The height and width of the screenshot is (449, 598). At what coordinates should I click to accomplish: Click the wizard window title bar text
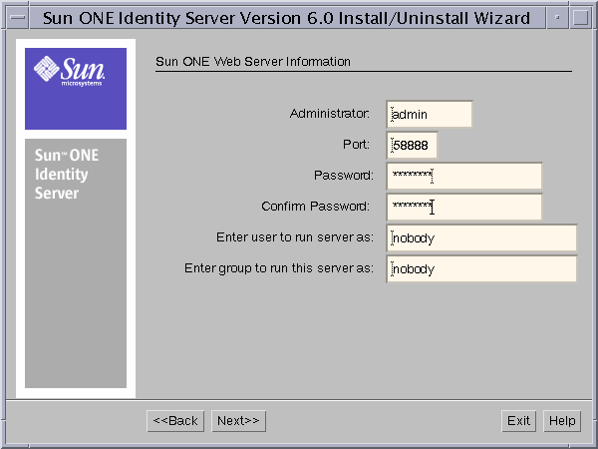click(x=286, y=18)
